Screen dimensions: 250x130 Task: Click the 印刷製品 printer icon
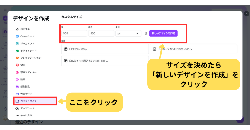(x=17, y=87)
